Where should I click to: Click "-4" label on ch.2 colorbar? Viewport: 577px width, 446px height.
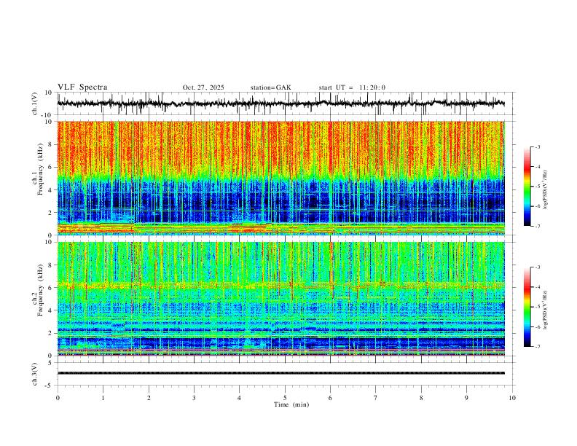[537, 287]
